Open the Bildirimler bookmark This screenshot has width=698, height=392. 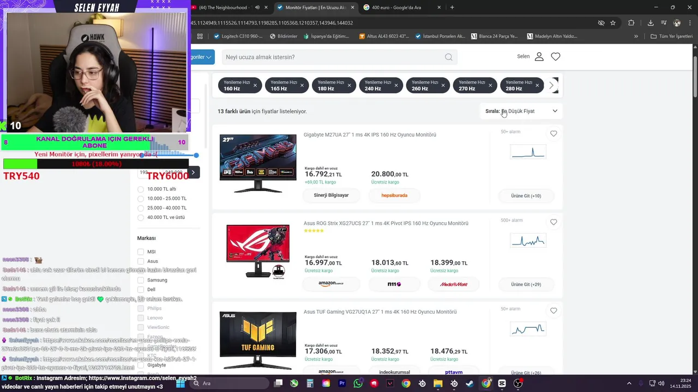point(284,36)
